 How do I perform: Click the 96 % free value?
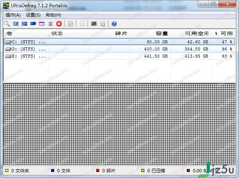(227, 49)
